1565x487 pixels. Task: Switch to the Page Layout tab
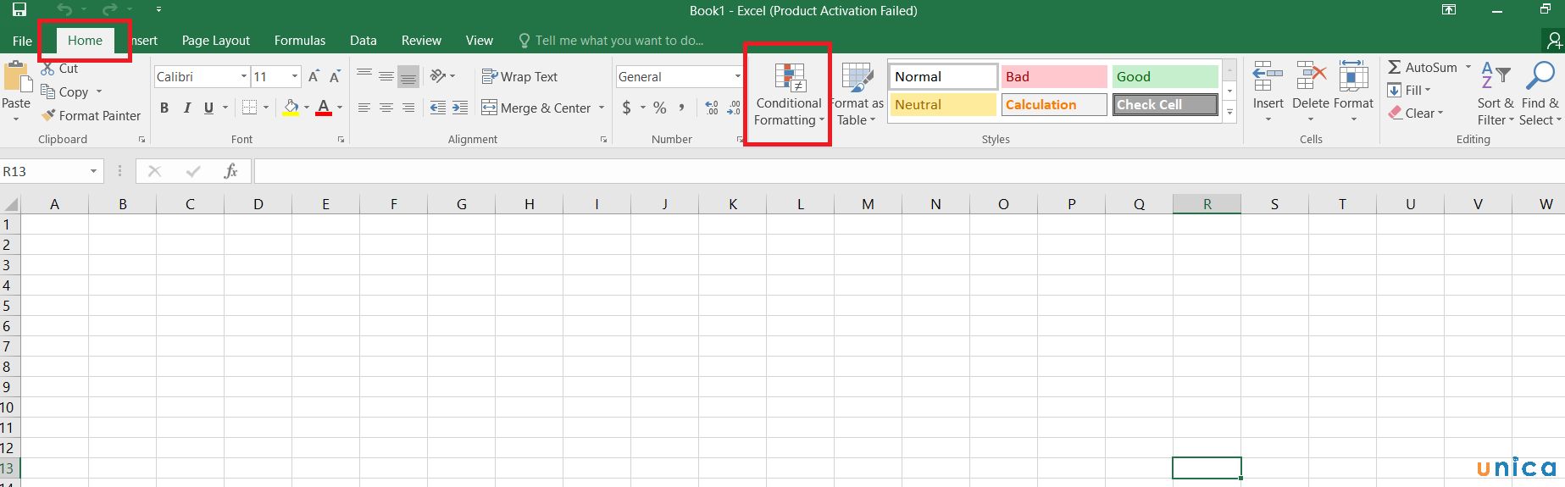coord(215,41)
